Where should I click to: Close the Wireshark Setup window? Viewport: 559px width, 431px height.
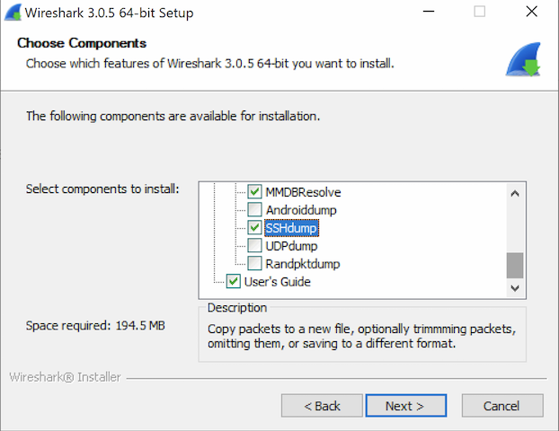[x=531, y=12]
